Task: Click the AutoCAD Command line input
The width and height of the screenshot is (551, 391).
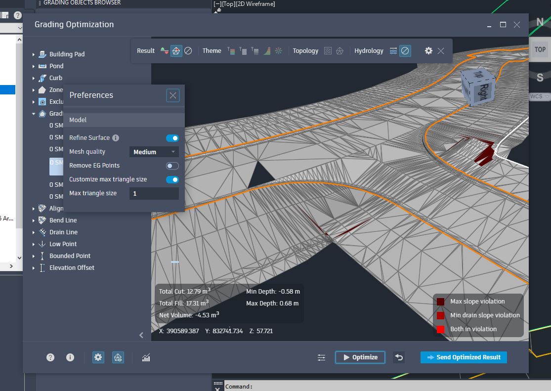Action: [386, 387]
